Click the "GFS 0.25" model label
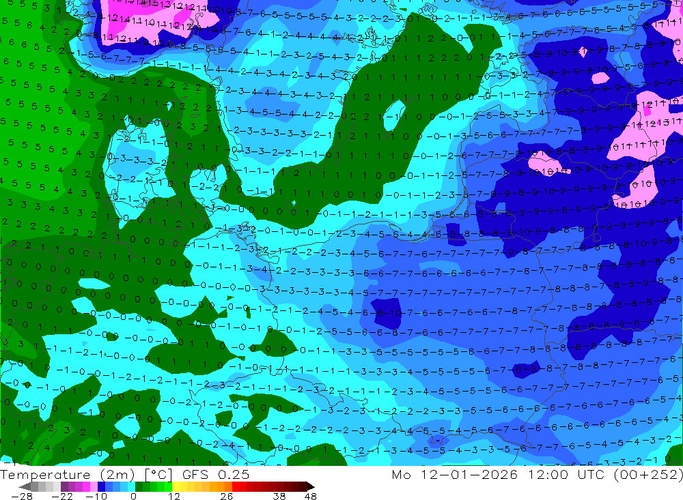 pyautogui.click(x=216, y=474)
